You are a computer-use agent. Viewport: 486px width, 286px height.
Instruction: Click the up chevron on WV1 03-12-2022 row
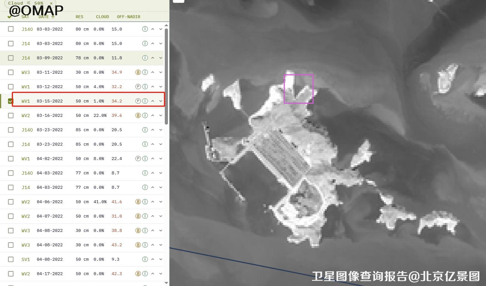pyautogui.click(x=153, y=87)
